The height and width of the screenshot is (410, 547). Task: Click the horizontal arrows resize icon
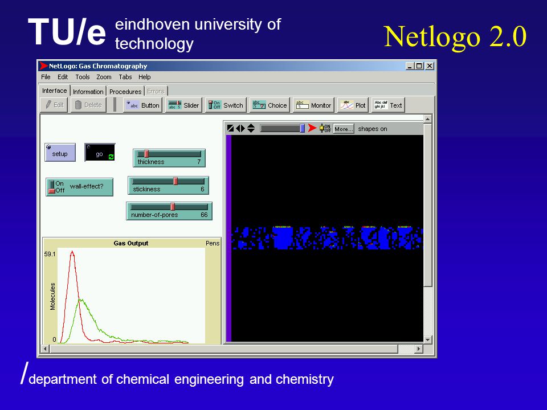pos(240,128)
